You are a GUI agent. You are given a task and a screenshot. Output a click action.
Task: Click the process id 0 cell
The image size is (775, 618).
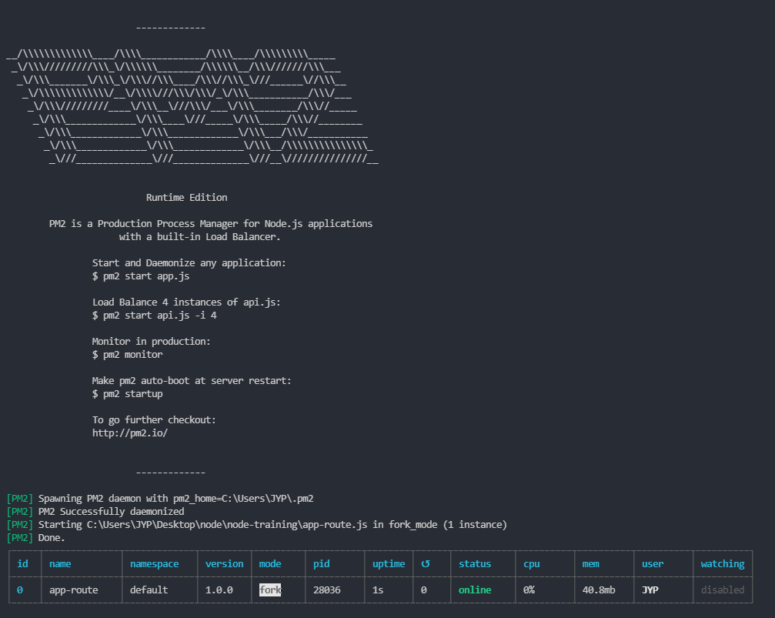(x=20, y=590)
